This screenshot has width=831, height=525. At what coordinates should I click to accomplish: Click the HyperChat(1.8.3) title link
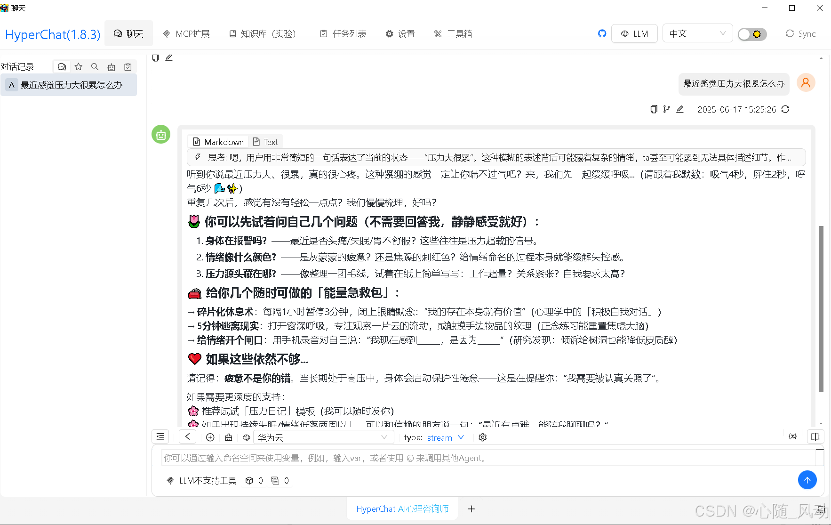pyautogui.click(x=53, y=34)
